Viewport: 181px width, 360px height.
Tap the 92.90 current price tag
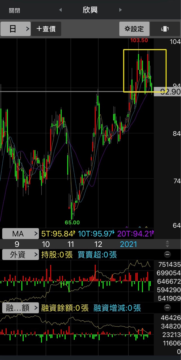click(167, 92)
